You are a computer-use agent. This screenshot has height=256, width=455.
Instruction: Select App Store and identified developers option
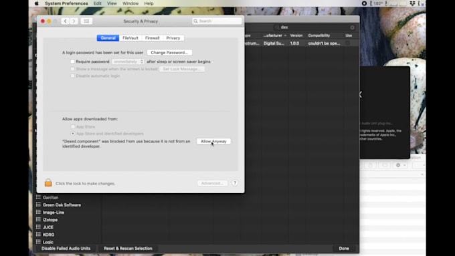pyautogui.click(x=73, y=134)
